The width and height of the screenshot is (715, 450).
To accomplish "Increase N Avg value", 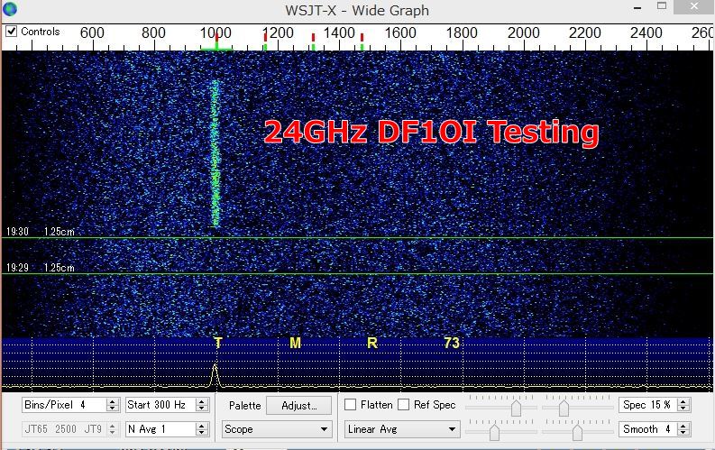I will click(202, 426).
